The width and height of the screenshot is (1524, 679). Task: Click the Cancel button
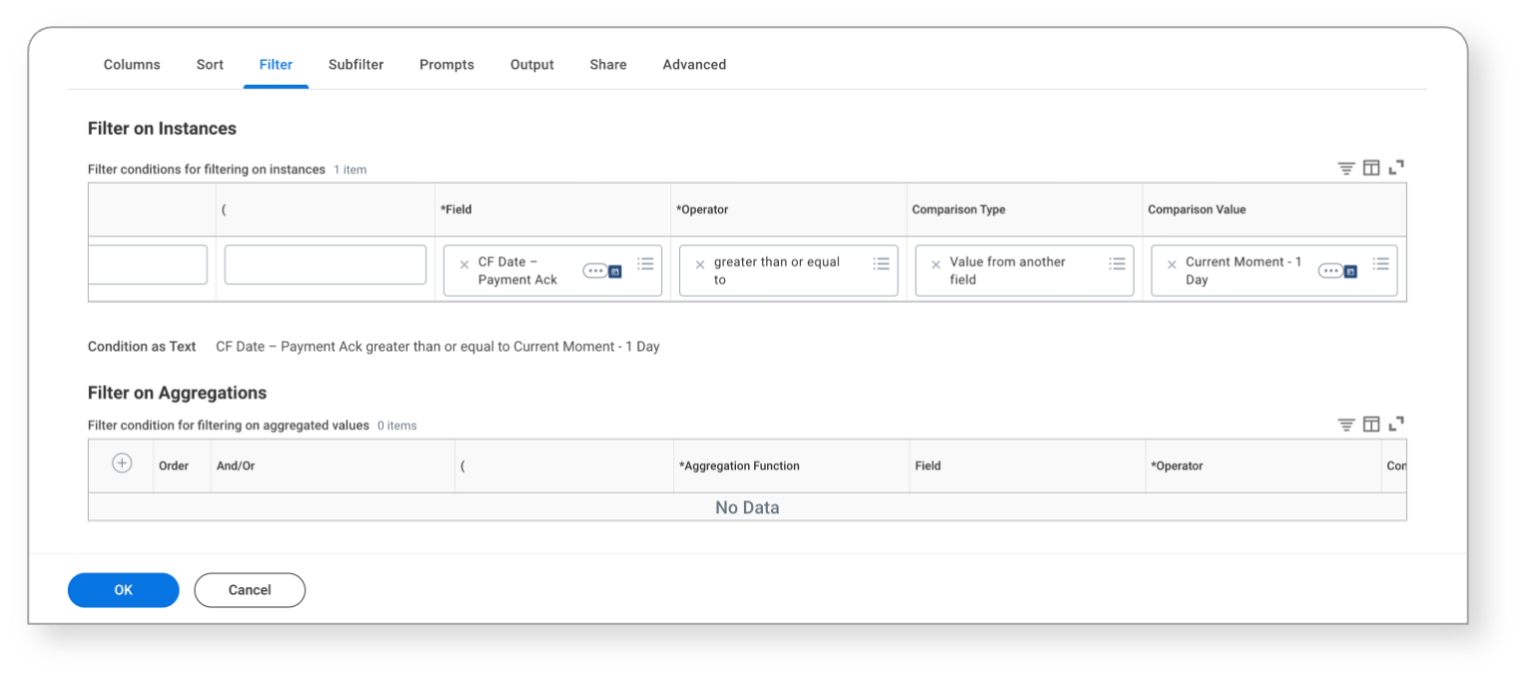click(x=250, y=590)
